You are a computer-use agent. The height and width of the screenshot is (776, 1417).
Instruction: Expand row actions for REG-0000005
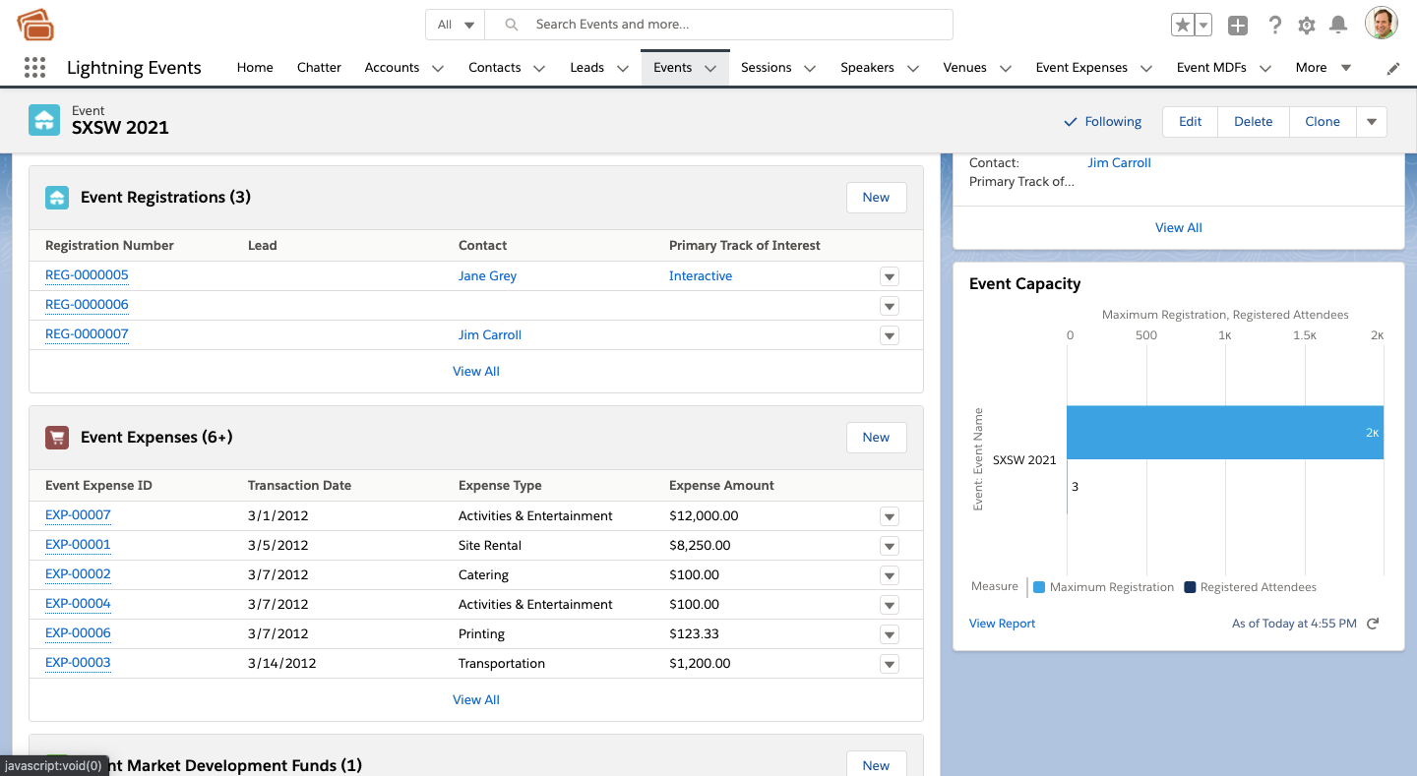[x=890, y=277]
